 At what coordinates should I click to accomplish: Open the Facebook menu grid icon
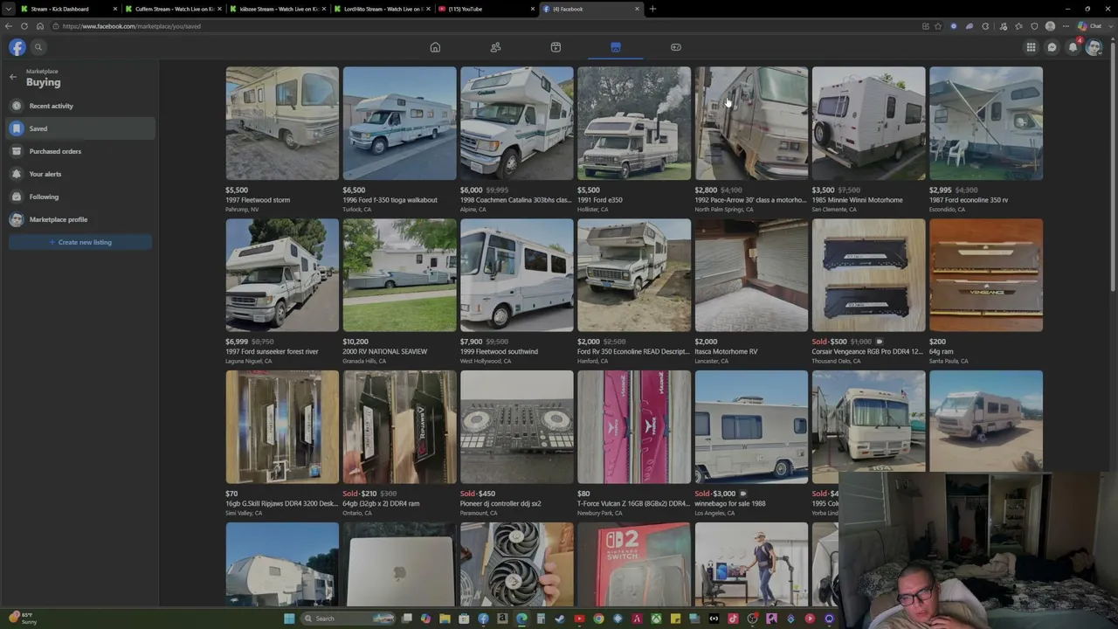pyautogui.click(x=1031, y=47)
